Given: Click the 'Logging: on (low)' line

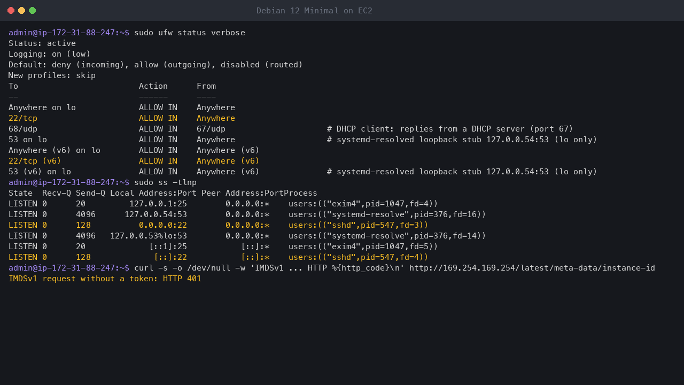Looking at the screenshot, I should pyautogui.click(x=50, y=54).
